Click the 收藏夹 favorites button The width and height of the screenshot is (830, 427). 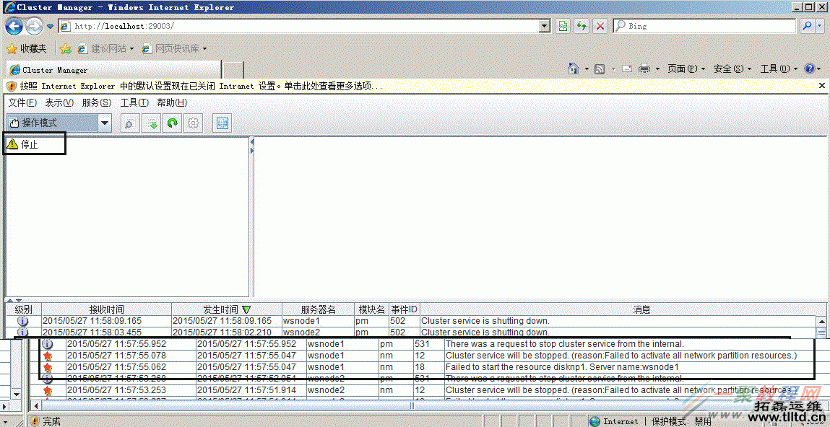tap(27, 48)
